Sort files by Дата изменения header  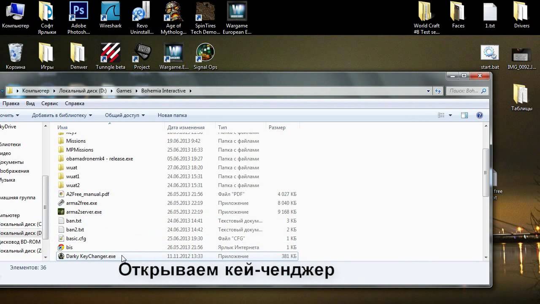point(190,127)
